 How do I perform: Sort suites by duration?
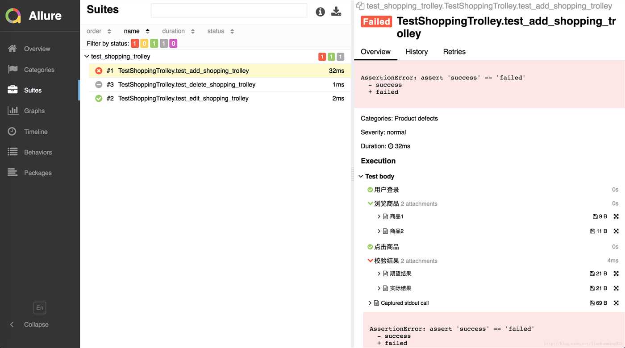point(178,31)
